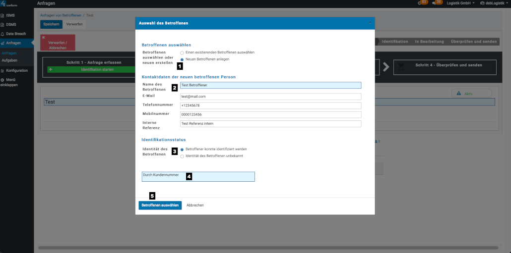Click the Konfiguration sliders icon
The height and width of the screenshot is (253, 511).
click(2, 70)
